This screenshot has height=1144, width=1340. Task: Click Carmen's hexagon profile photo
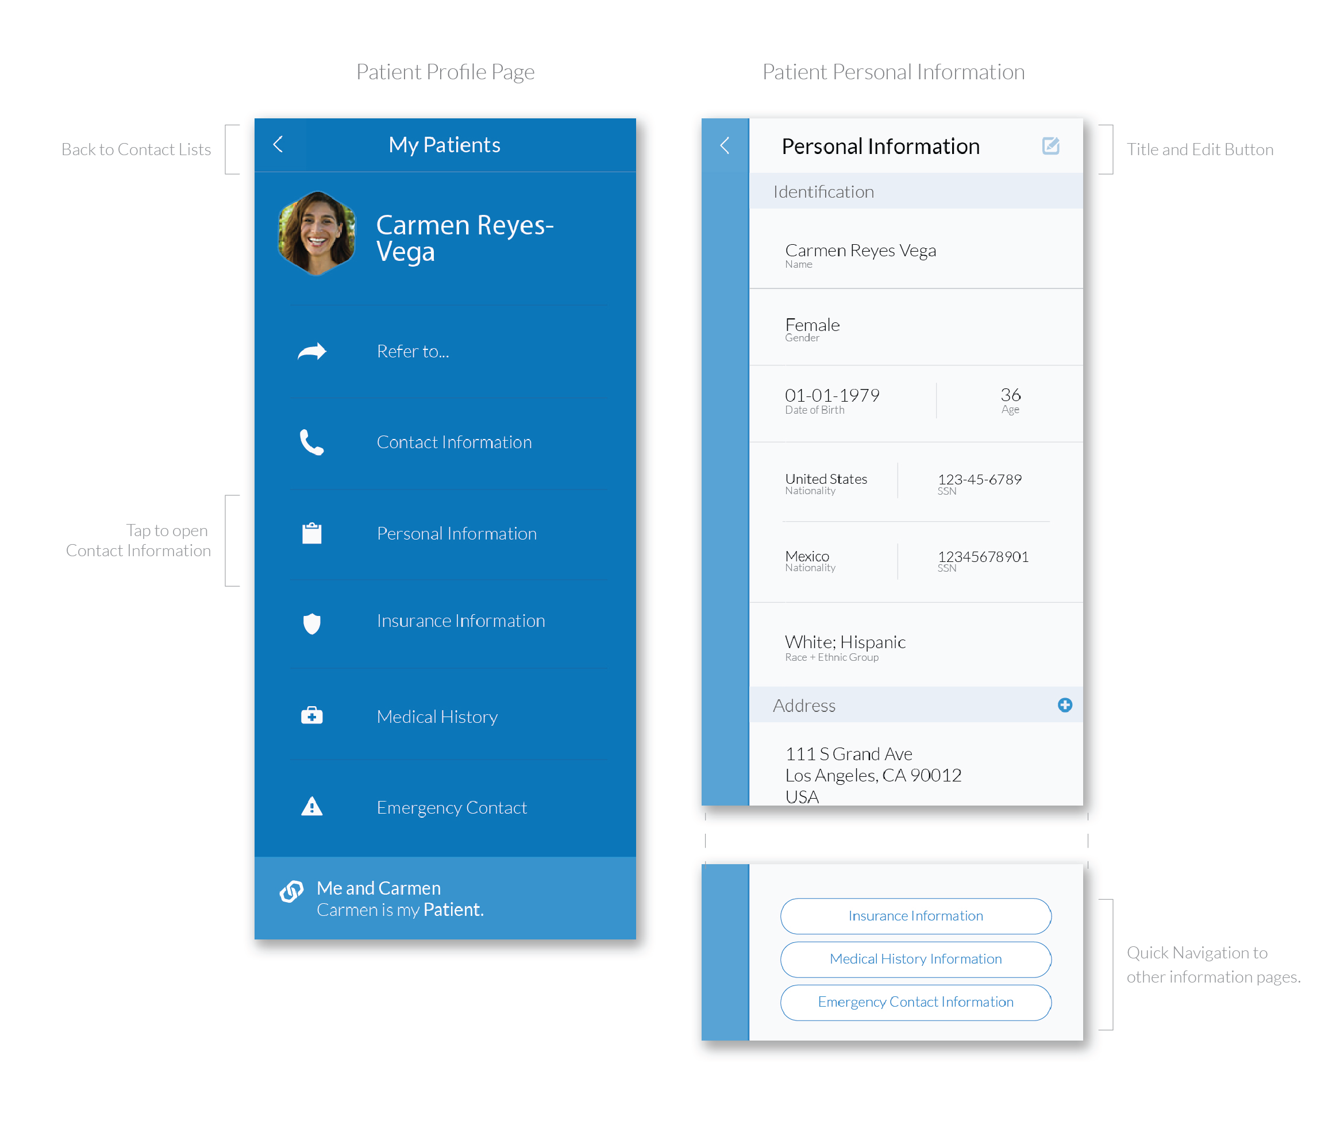[x=316, y=233]
